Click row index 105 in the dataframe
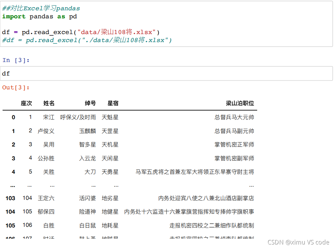The image size is (334, 248). click(10, 226)
